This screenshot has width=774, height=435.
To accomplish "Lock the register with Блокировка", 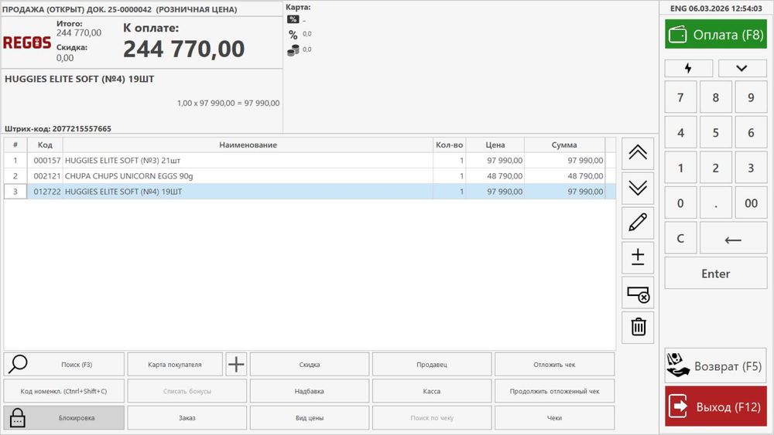I will 63,418.
